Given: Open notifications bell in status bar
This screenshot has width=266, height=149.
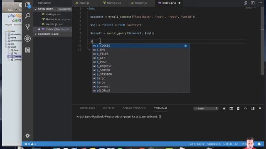Looking at the screenshot, I should coord(259,144).
